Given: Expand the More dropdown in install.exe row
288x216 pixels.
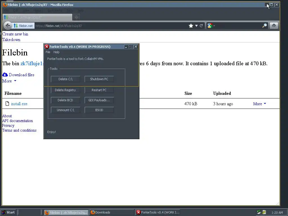Looking at the screenshot, I should [260, 104].
